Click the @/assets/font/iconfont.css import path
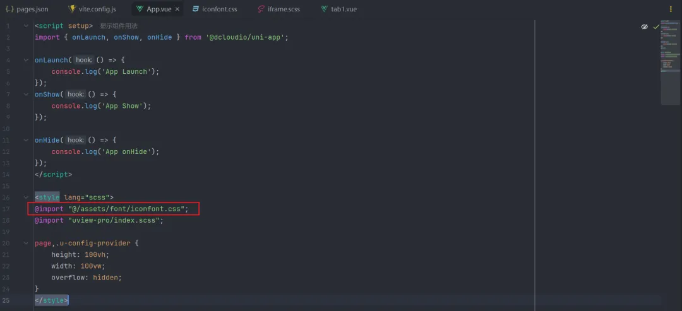682x311 pixels. [126, 209]
